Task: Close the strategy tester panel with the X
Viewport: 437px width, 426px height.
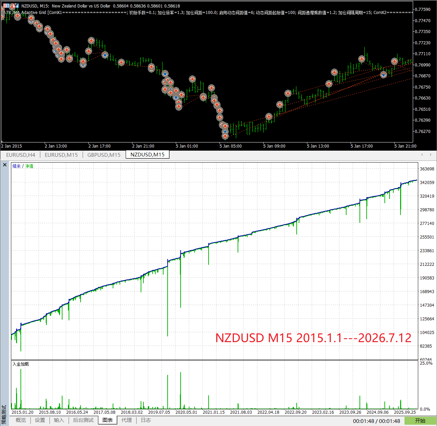Action: (5, 165)
